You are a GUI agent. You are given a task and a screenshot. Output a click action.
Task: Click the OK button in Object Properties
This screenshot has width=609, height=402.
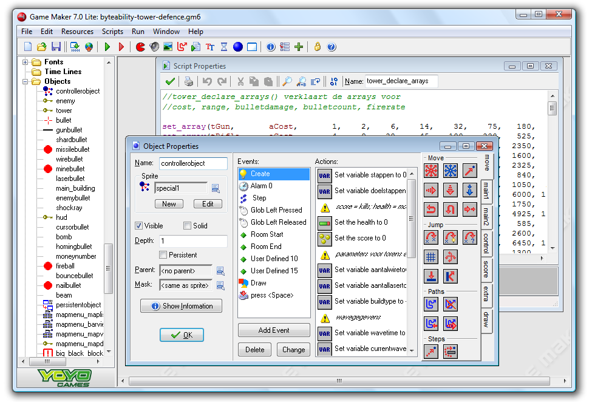click(182, 335)
